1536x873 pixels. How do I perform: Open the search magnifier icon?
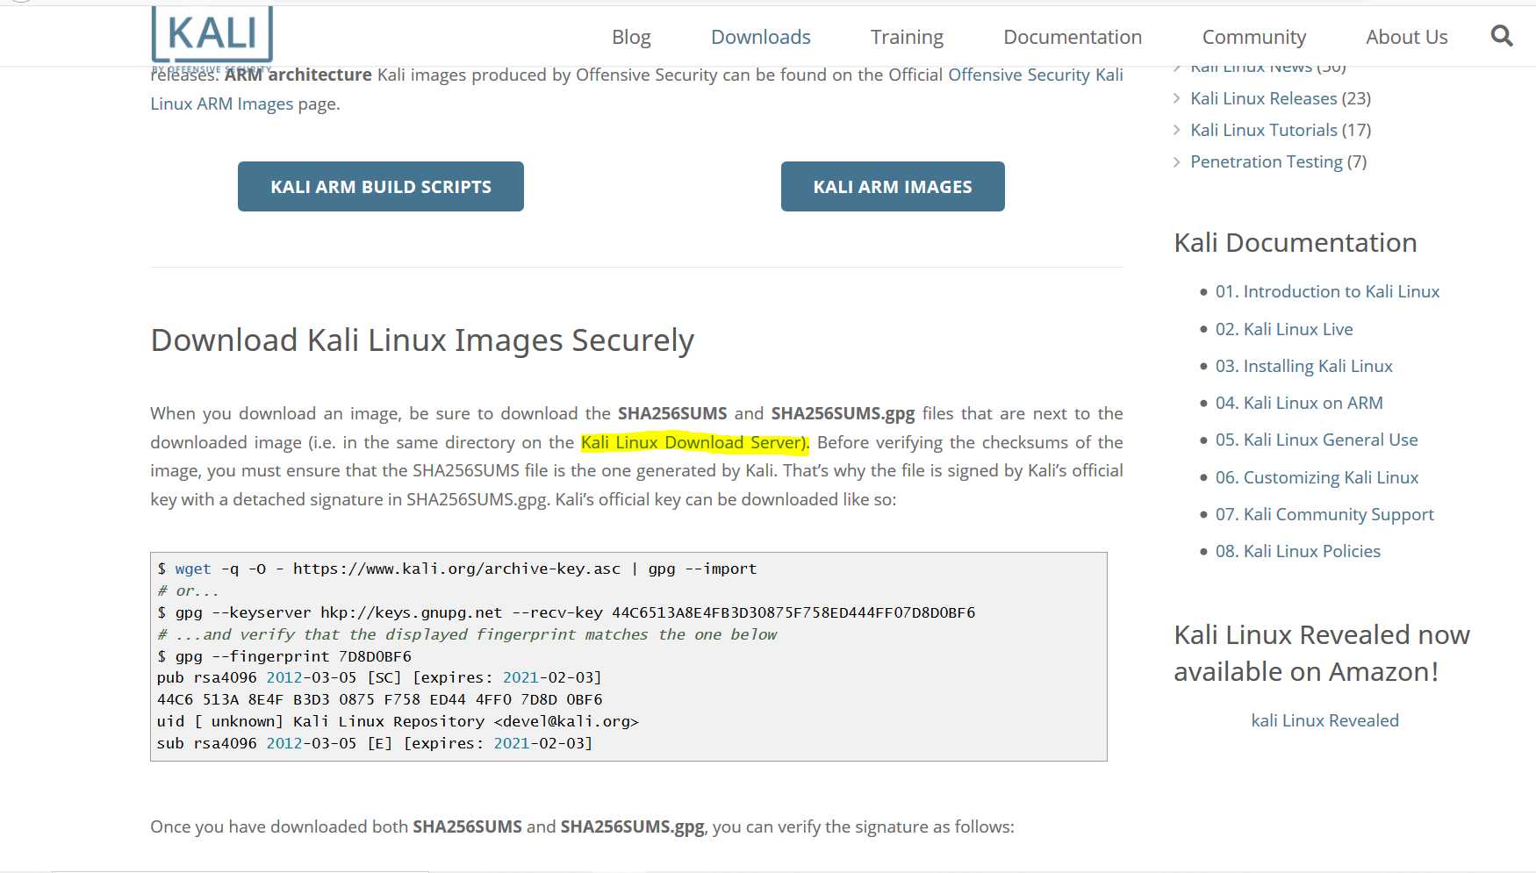coord(1502,36)
